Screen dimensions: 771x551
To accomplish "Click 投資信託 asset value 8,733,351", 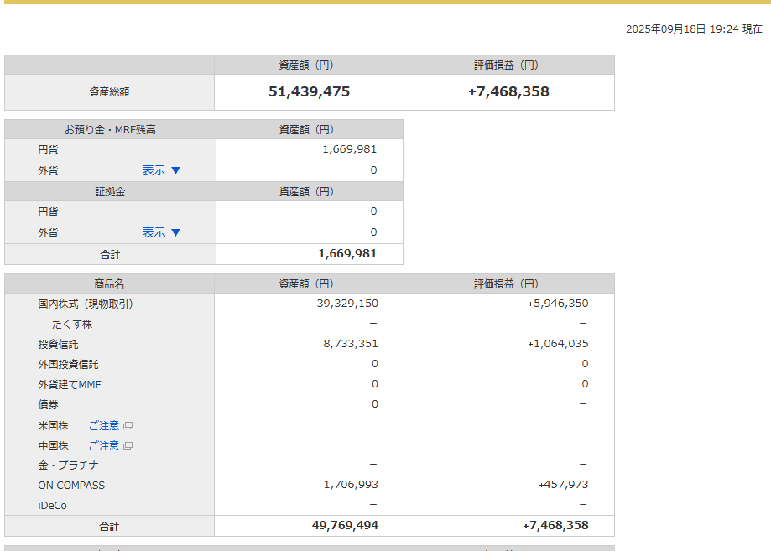I will click(351, 344).
